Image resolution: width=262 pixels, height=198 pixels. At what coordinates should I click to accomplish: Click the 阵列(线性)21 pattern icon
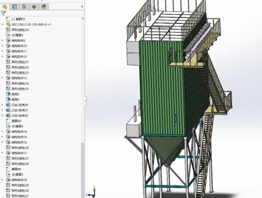(x=8, y=62)
